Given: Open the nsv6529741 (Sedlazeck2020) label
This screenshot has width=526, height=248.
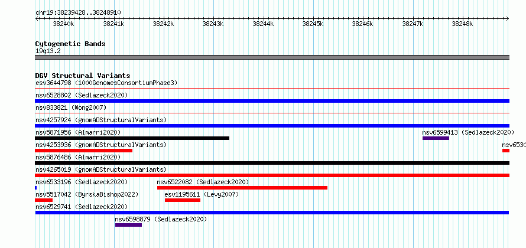Looking at the screenshot, I should pyautogui.click(x=82, y=207).
